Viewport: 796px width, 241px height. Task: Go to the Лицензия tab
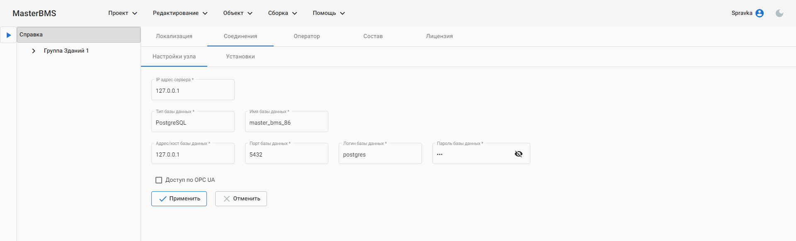tap(439, 36)
